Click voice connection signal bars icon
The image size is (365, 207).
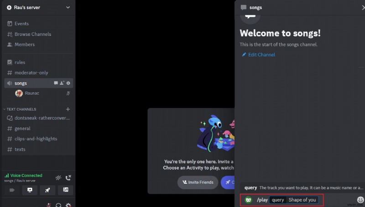coord(7,176)
